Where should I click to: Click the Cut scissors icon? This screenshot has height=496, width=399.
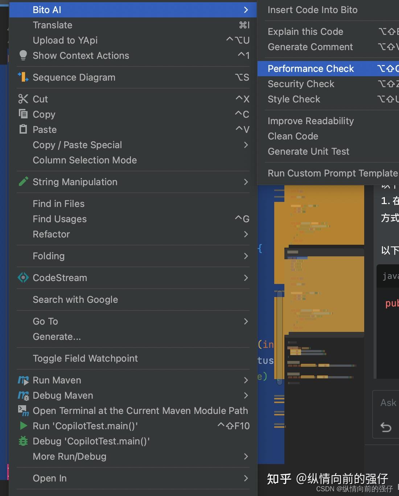click(x=23, y=99)
